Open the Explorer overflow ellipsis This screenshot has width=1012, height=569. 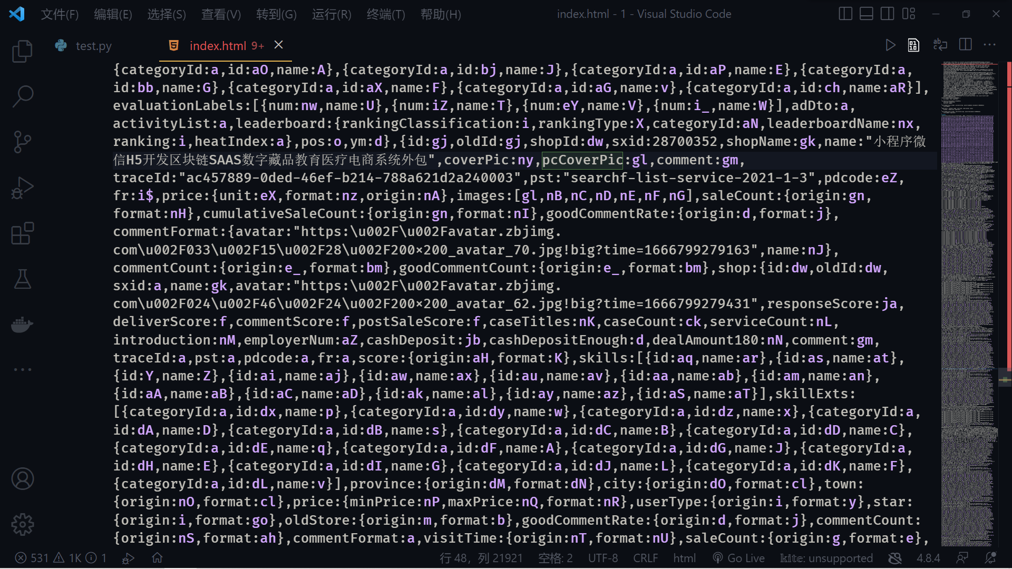pos(22,369)
